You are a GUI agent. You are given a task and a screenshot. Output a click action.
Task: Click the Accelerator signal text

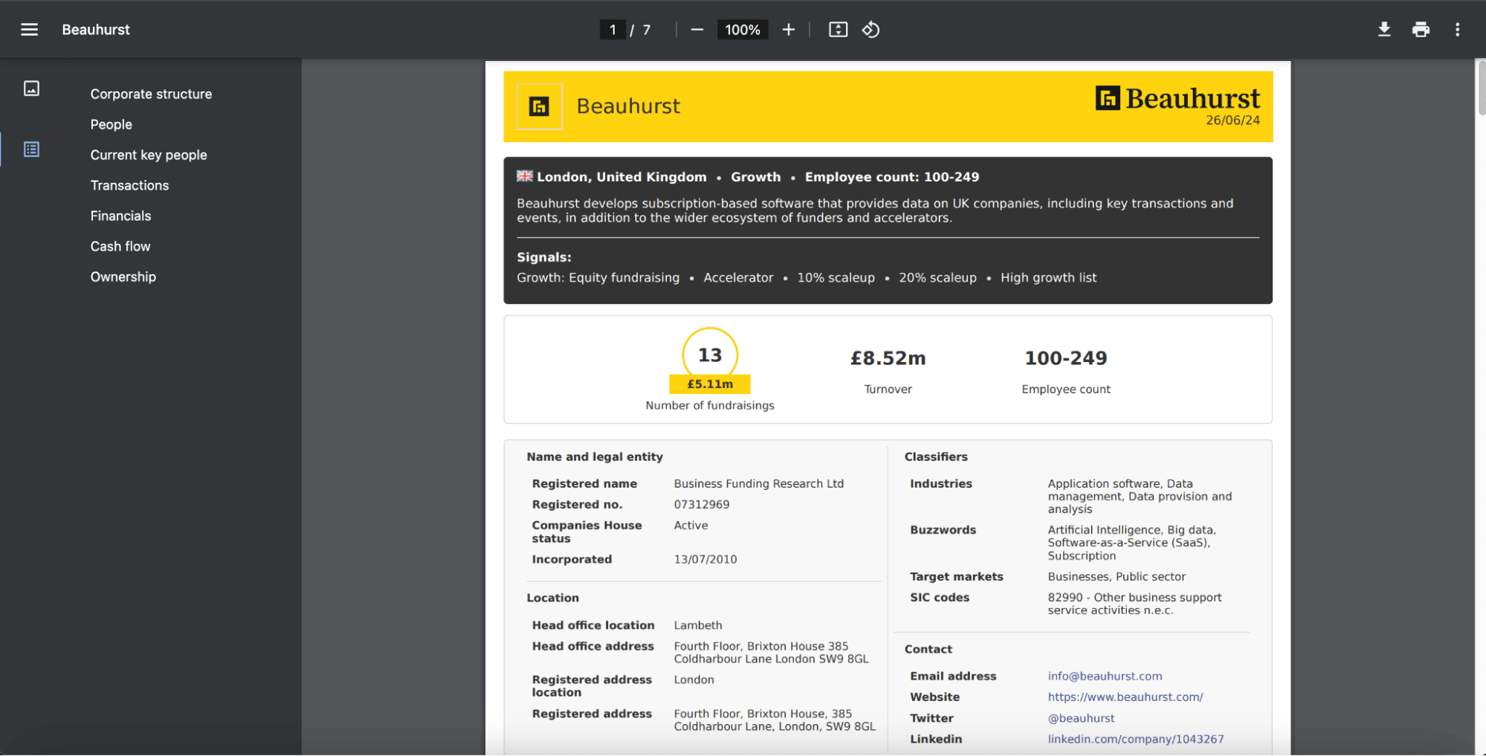pyautogui.click(x=738, y=277)
